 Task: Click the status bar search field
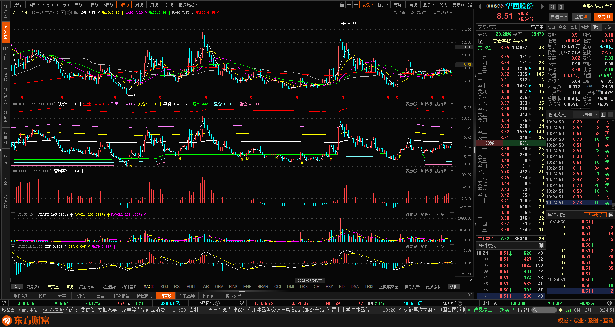544,310
